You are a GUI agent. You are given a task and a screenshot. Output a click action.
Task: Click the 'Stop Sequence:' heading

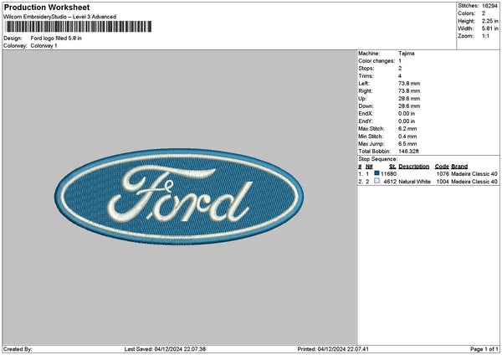coord(378,159)
